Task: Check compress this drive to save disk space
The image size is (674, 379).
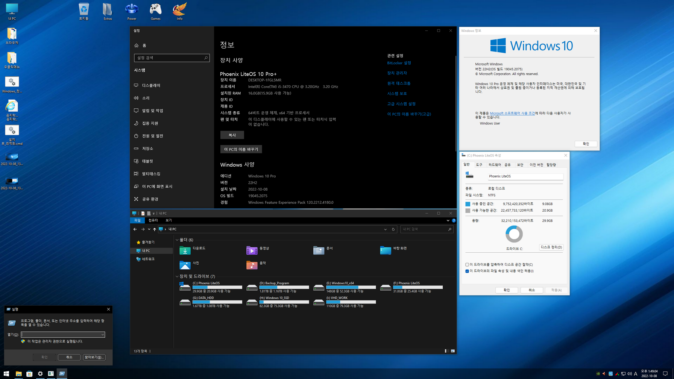Action: tap(467, 265)
